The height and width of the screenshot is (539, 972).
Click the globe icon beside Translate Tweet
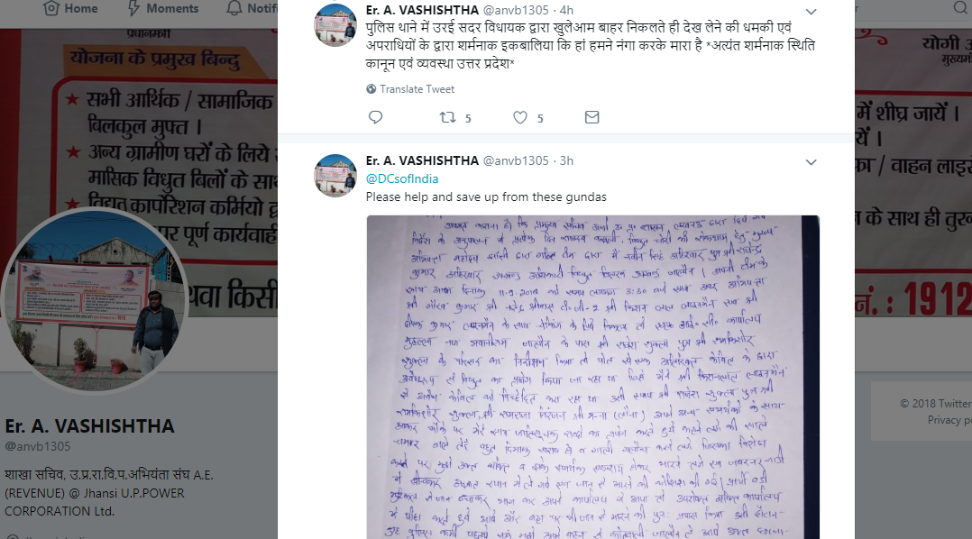click(x=371, y=89)
